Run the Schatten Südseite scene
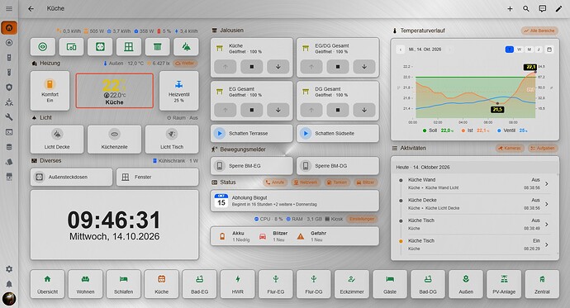Viewport: 570px width, 308px height. pos(338,134)
